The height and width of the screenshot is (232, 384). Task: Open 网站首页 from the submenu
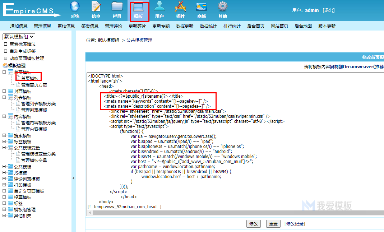[x=279, y=26]
